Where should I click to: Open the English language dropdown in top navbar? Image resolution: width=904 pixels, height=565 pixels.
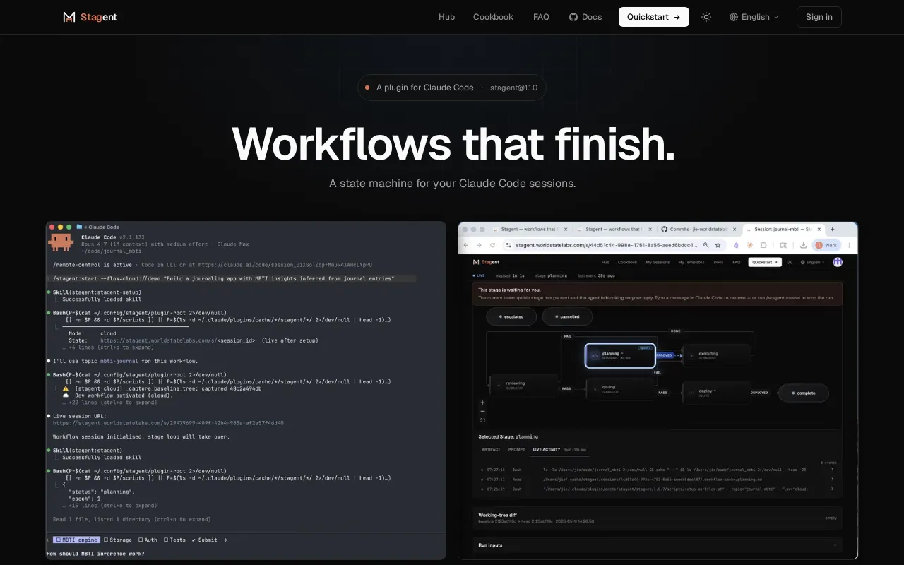pos(754,17)
